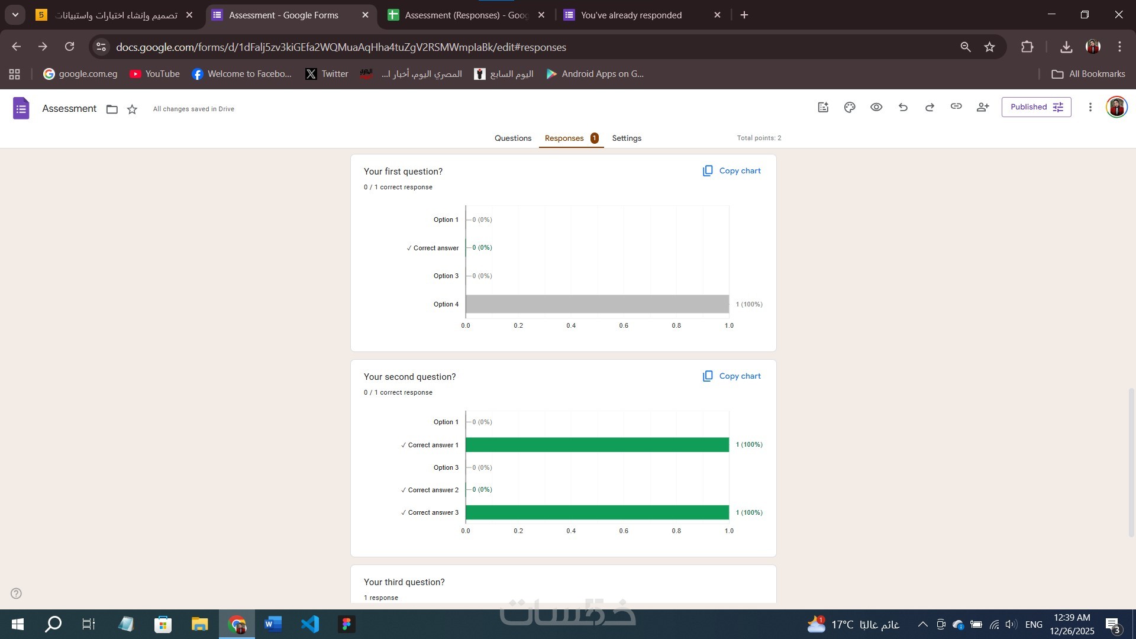Add collaborators with person-plus icon
This screenshot has height=639, width=1136.
(983, 107)
